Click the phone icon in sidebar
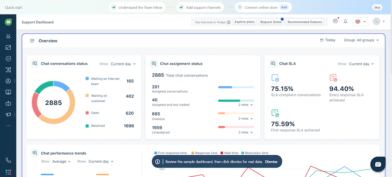Screen dimensions: 392x177 tap(8, 161)
